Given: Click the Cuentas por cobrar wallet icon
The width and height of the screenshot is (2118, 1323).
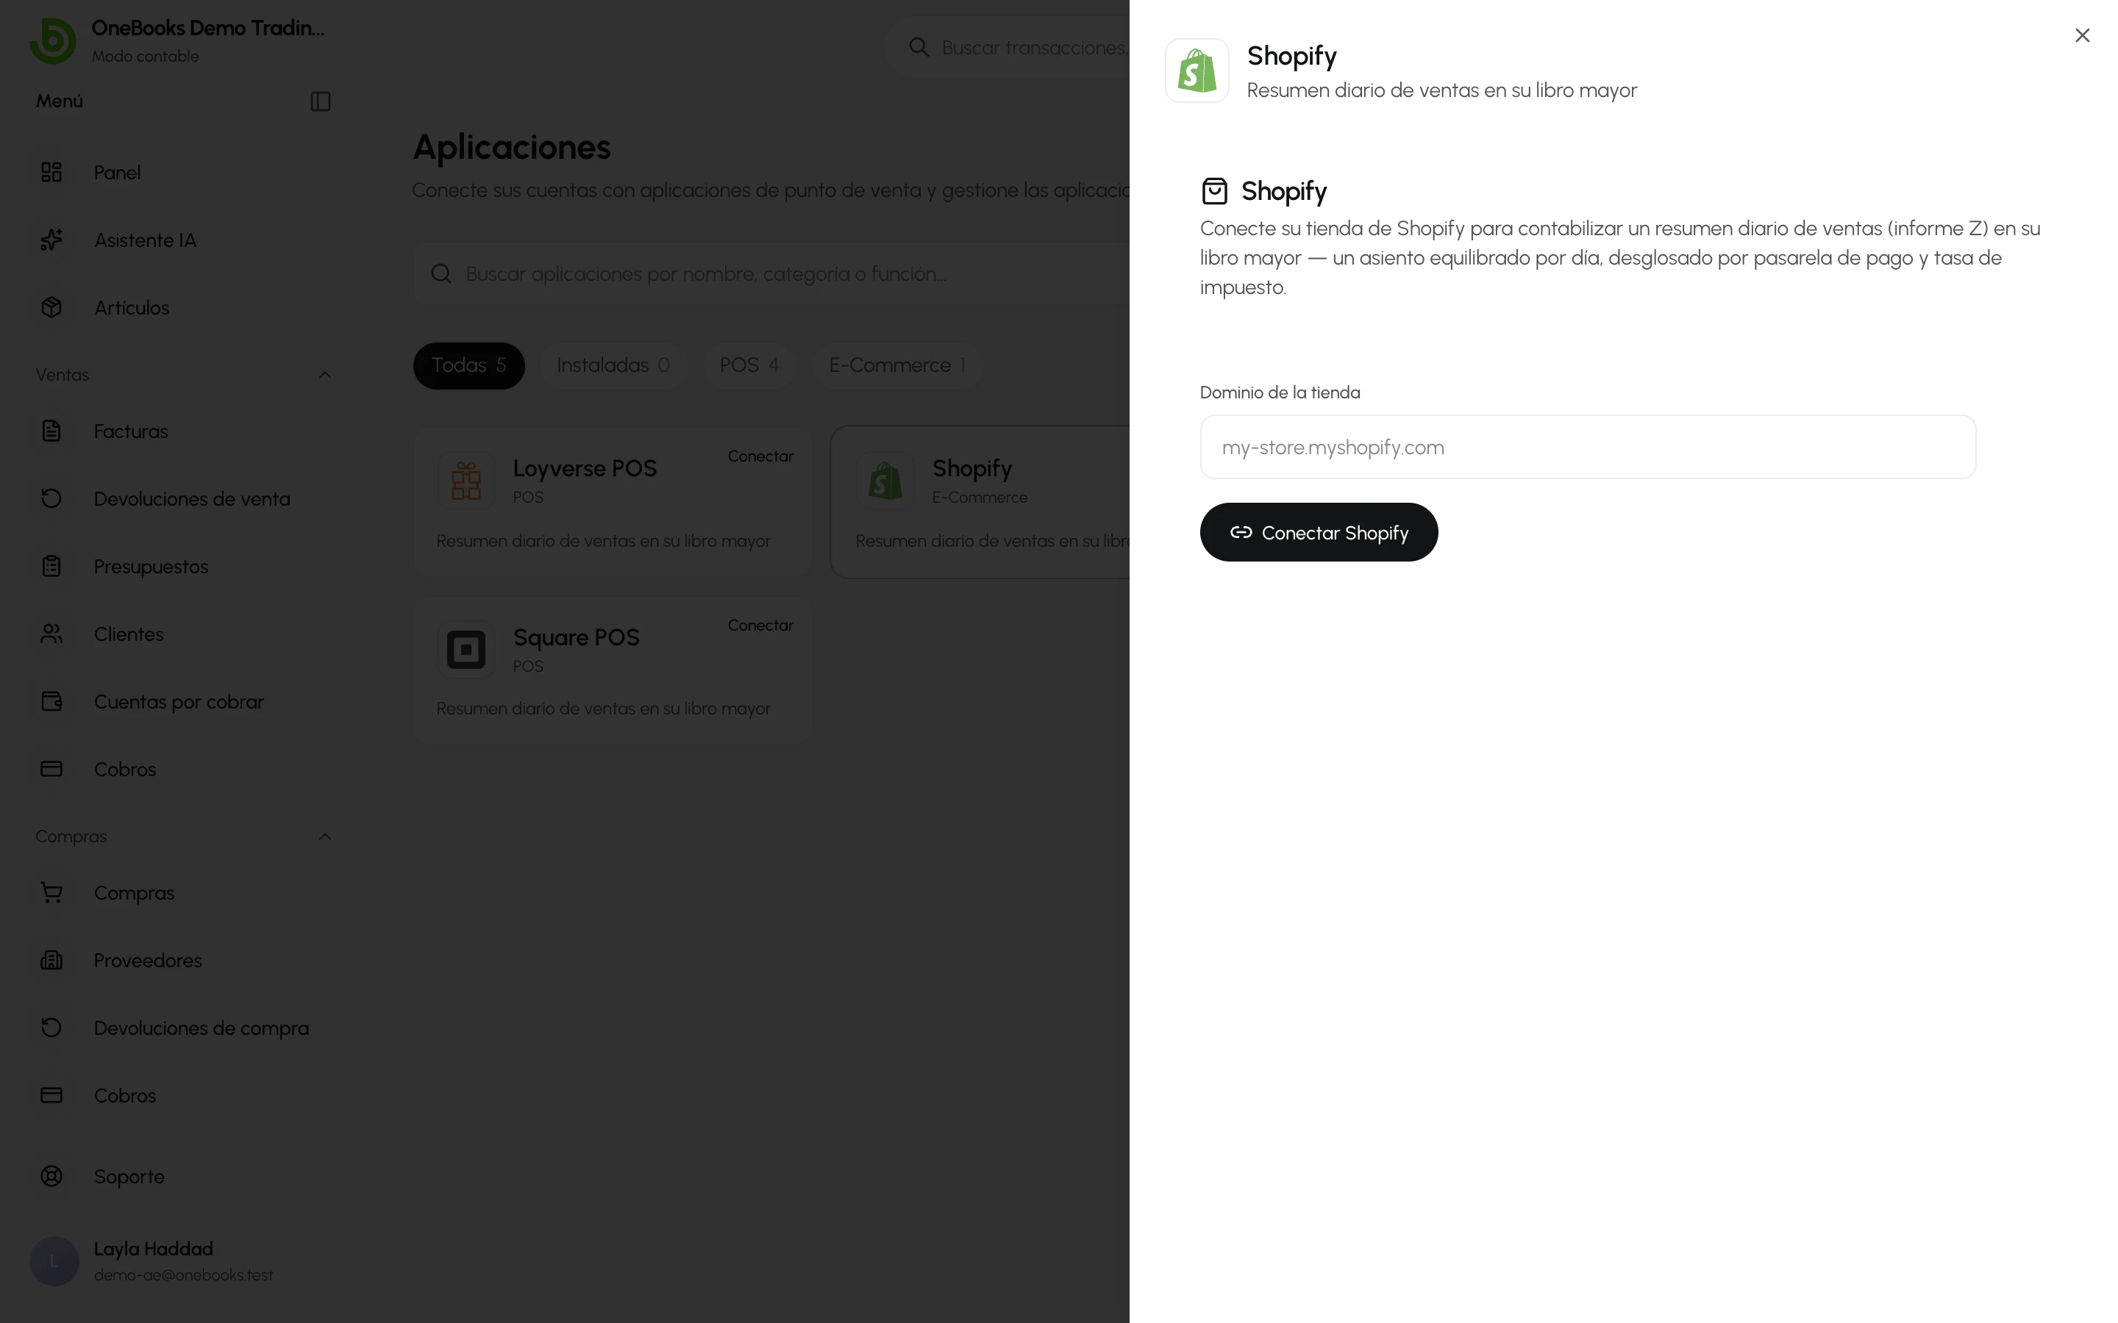Looking at the screenshot, I should [51, 701].
